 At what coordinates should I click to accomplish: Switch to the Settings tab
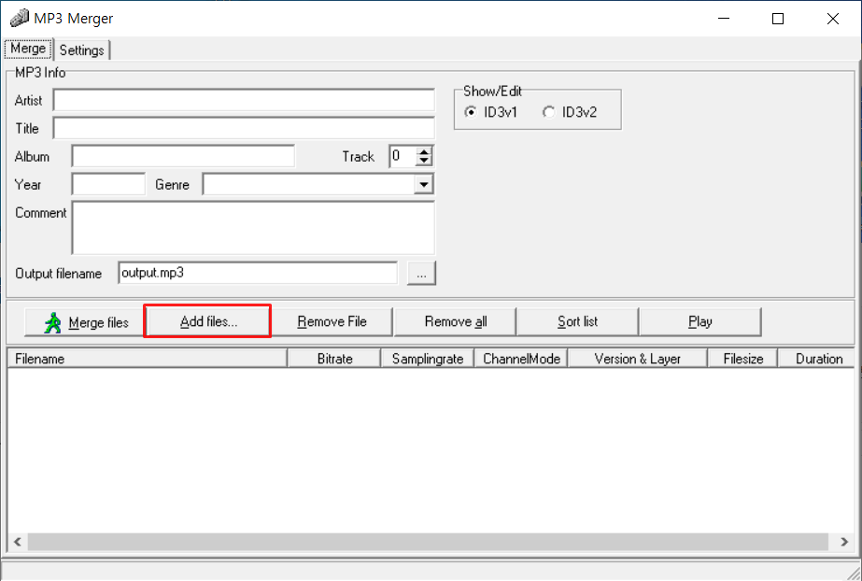[82, 50]
